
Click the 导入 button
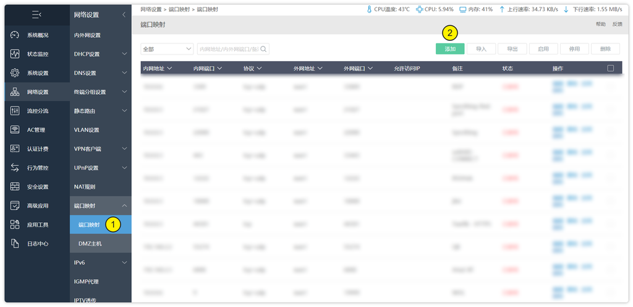pos(481,49)
